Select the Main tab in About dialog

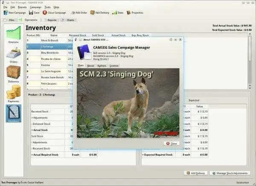click(81, 65)
